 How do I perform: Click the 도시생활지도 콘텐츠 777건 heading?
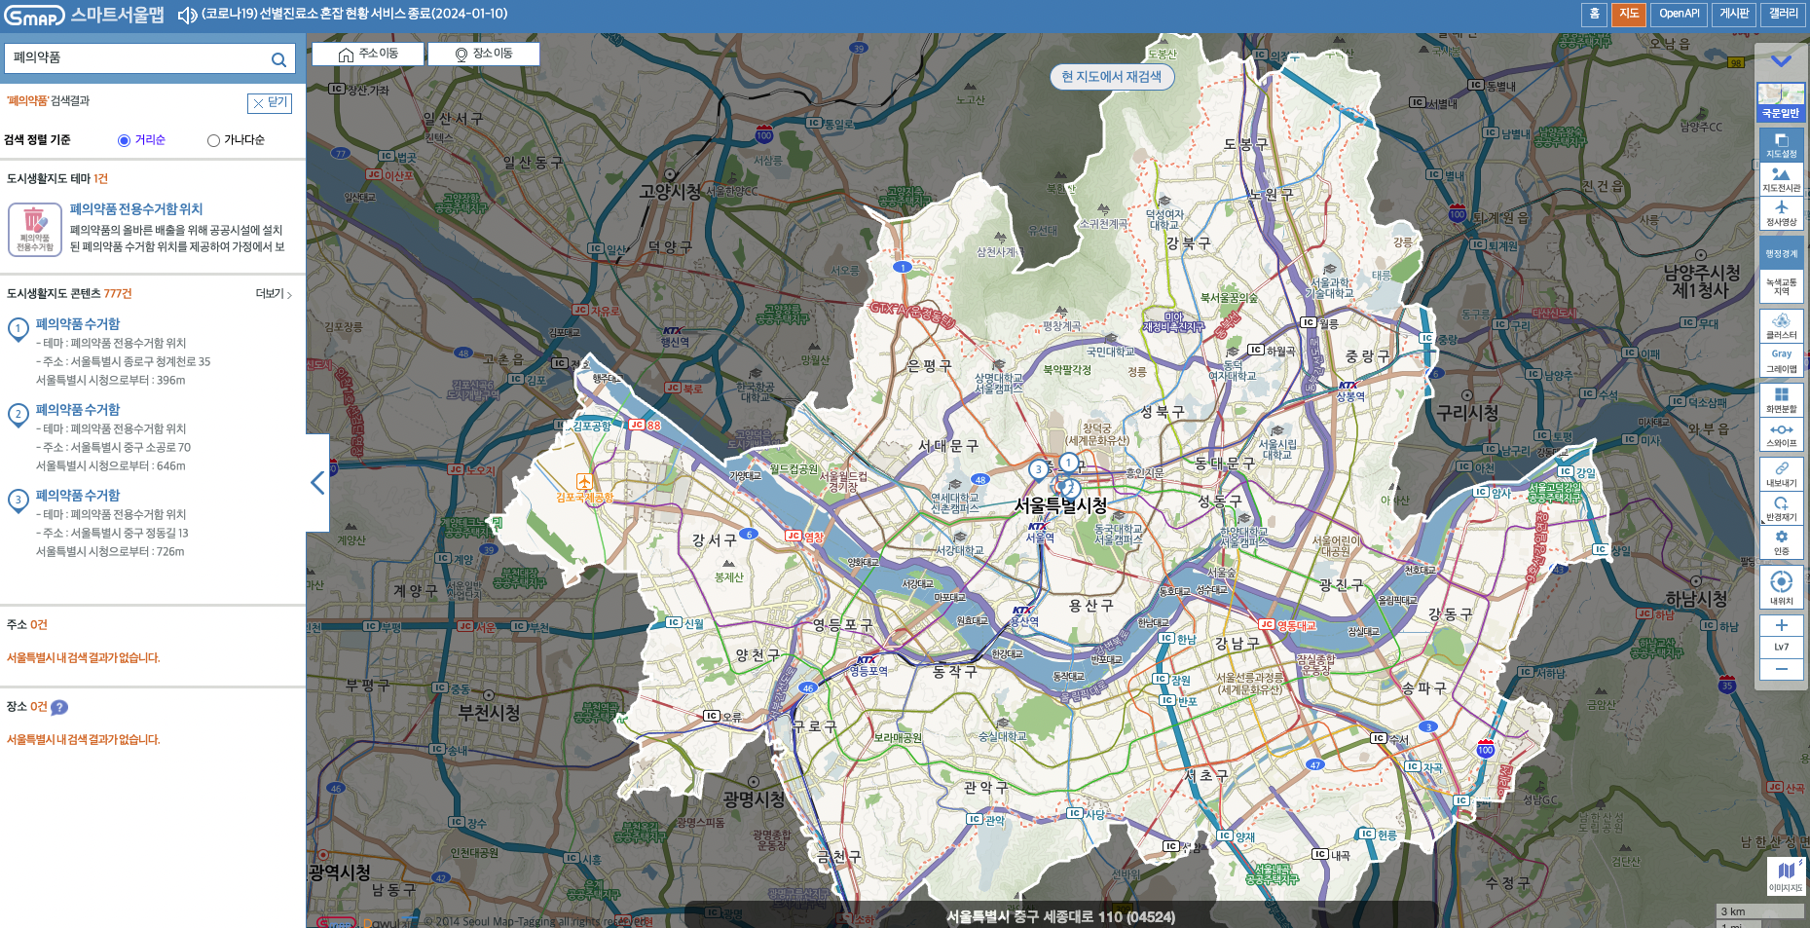[x=69, y=294]
